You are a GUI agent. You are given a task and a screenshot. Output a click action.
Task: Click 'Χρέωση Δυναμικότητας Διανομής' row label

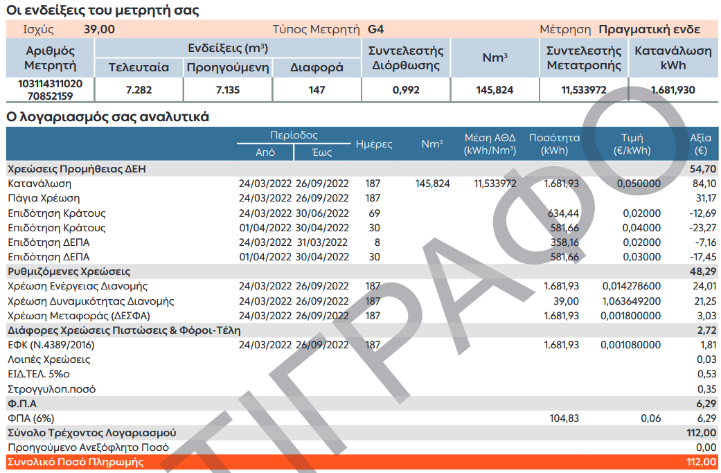coord(91,301)
